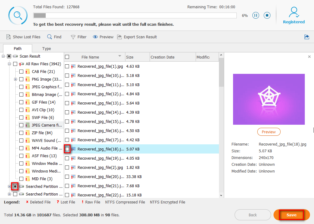Click the scan progress bar
The width and height of the screenshot is (314, 224).
pos(135,15)
